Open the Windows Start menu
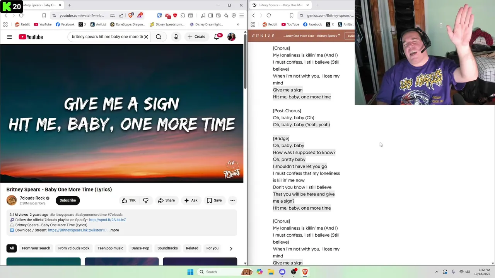Screen dimensions: 495x278 click(190, 272)
